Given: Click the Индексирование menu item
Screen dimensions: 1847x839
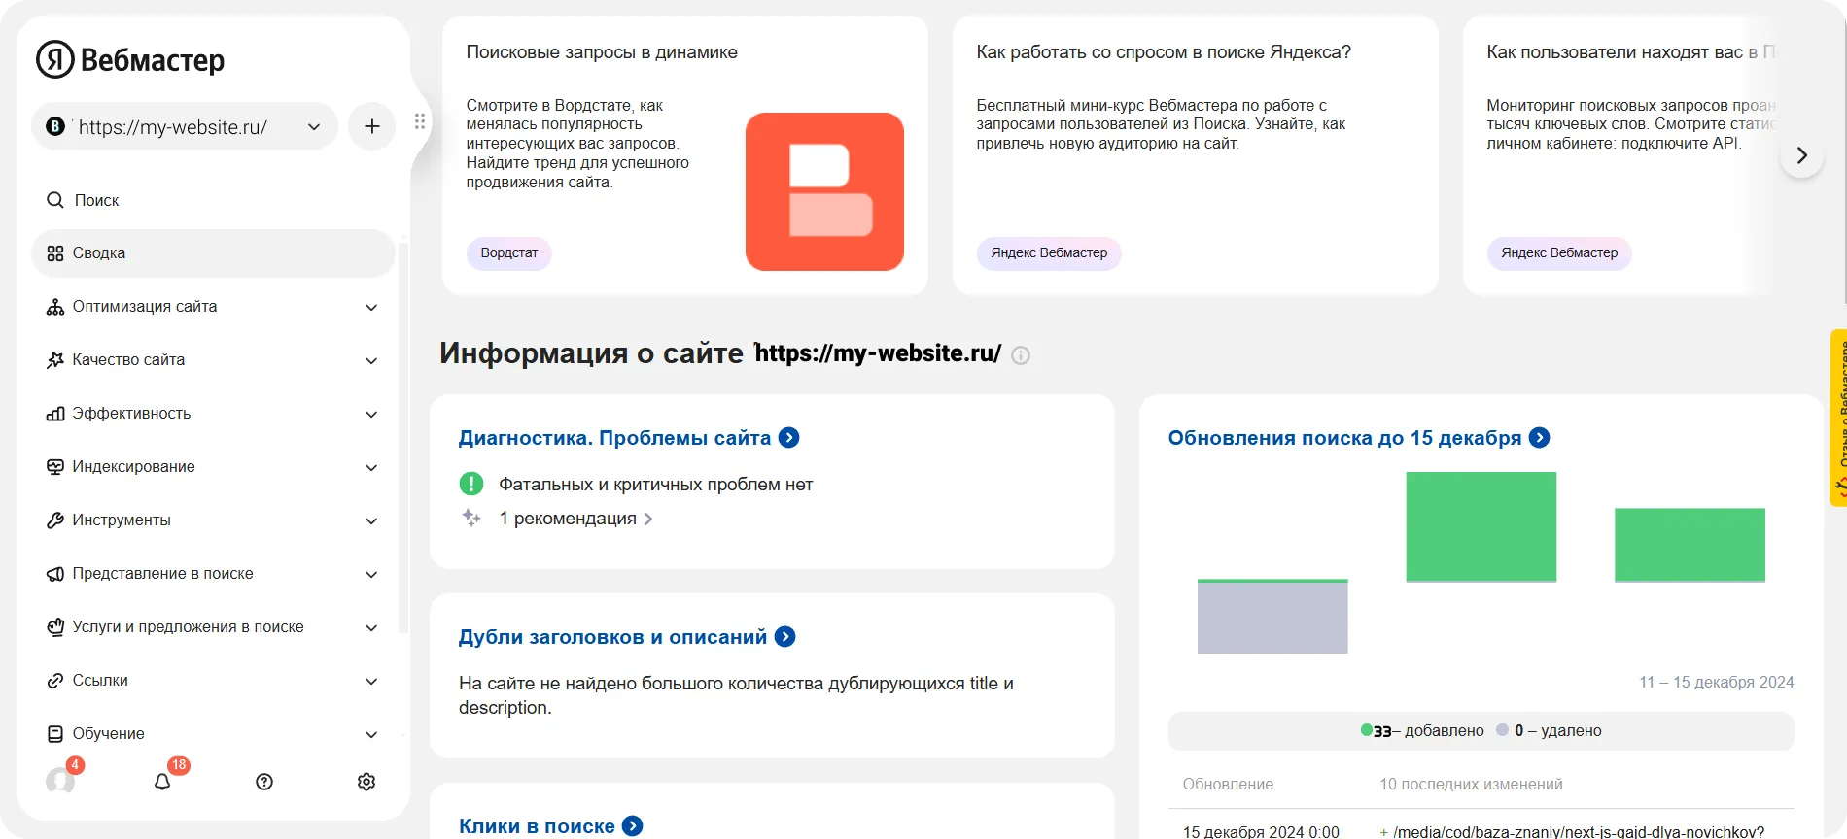Looking at the screenshot, I should [x=133, y=467].
